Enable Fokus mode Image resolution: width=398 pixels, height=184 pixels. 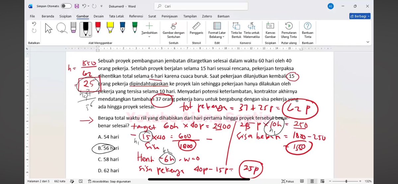pos(288,181)
